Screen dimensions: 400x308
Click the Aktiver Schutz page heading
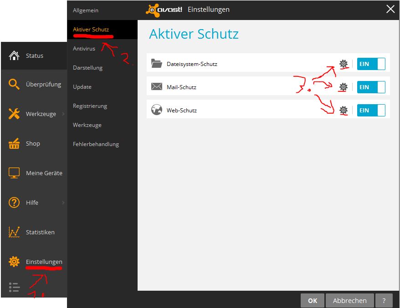coord(194,34)
